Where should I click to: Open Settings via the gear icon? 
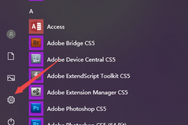click(x=11, y=100)
